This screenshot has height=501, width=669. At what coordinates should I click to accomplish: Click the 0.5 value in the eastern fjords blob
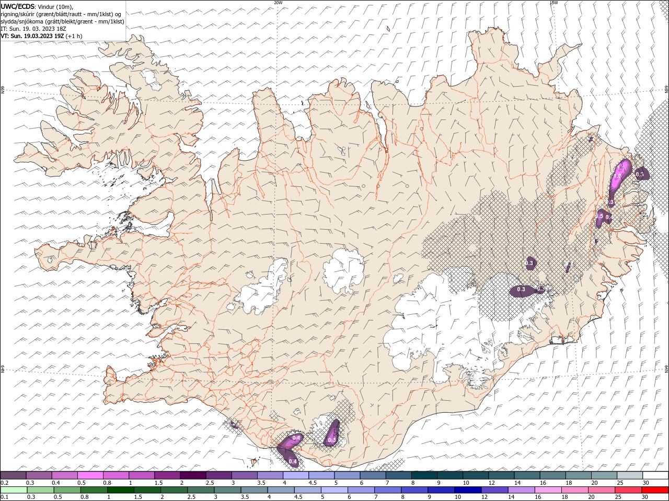point(600,216)
